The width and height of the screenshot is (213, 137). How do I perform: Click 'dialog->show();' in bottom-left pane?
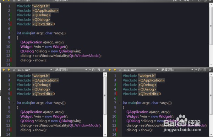[34, 130]
